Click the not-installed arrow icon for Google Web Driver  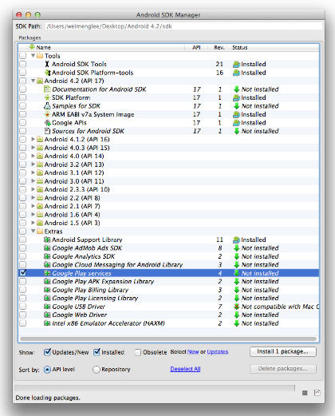pos(236,315)
